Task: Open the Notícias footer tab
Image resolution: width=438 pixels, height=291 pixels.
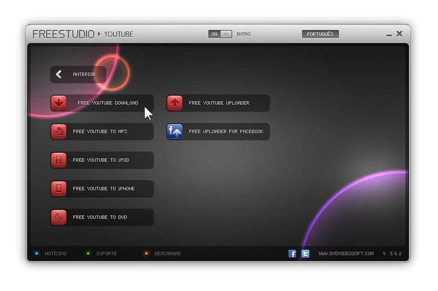Action: [55, 254]
